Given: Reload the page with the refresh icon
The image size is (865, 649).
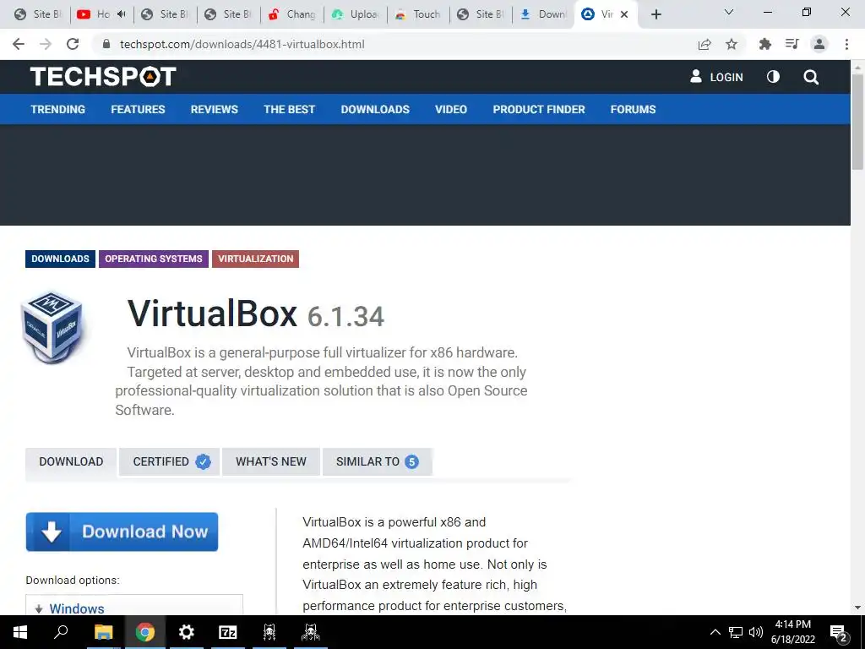Looking at the screenshot, I should (x=73, y=44).
